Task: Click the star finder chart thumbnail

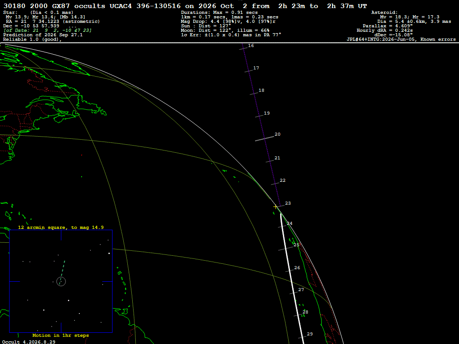Action: (61, 281)
